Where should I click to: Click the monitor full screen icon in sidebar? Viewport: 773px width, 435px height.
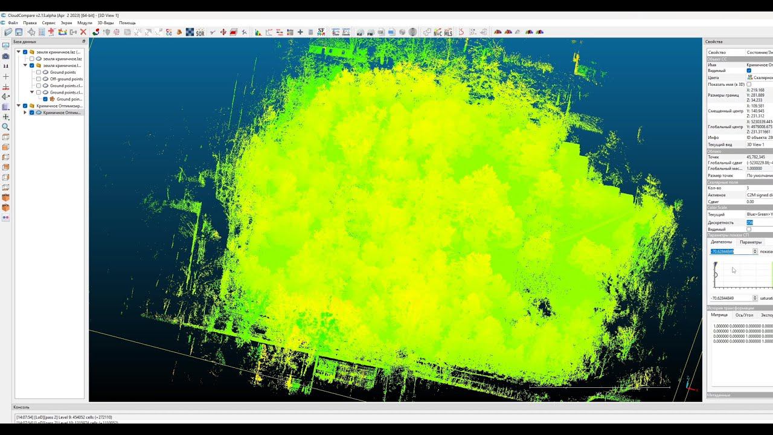click(x=5, y=45)
